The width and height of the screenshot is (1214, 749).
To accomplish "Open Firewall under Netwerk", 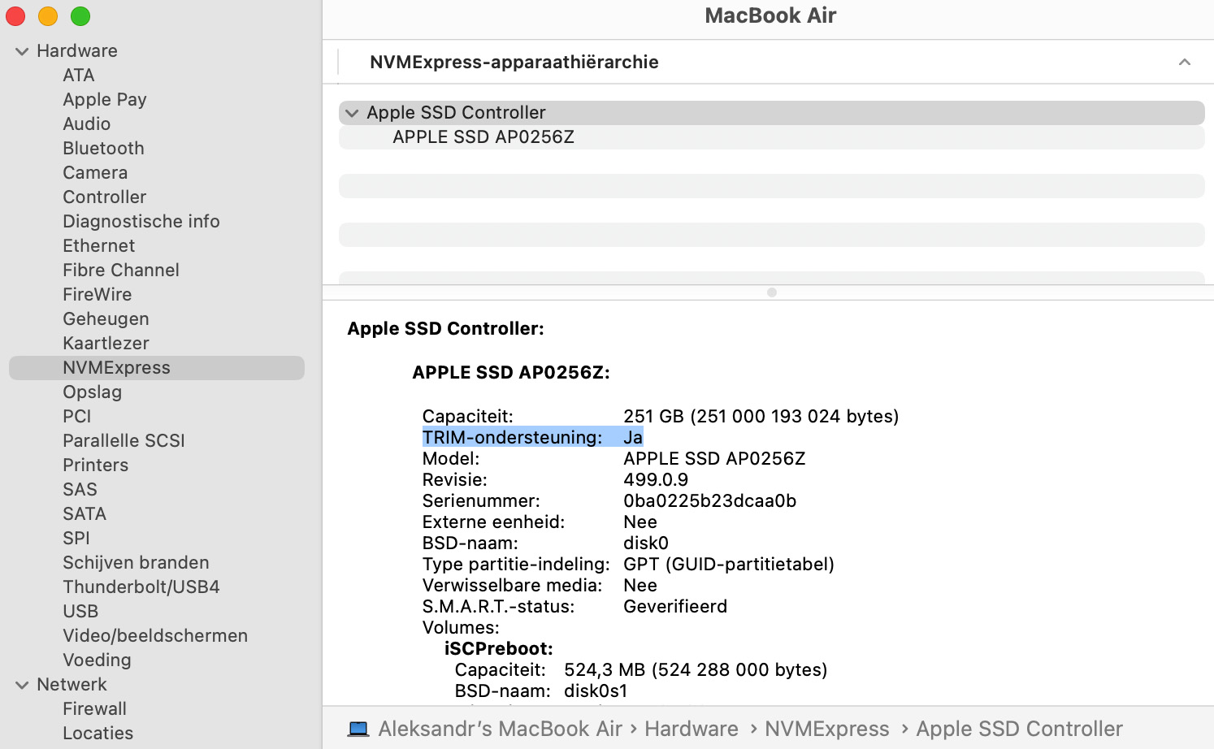I will tap(95, 708).
